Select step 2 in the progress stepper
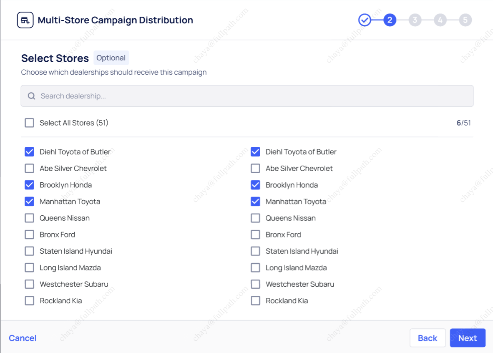The width and height of the screenshot is (493, 353). click(390, 20)
